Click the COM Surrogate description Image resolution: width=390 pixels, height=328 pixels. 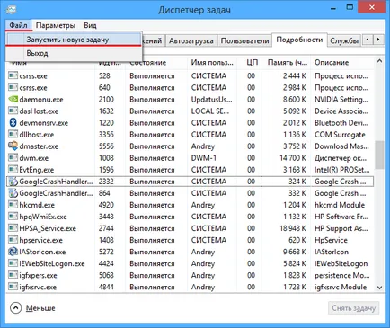click(340, 135)
